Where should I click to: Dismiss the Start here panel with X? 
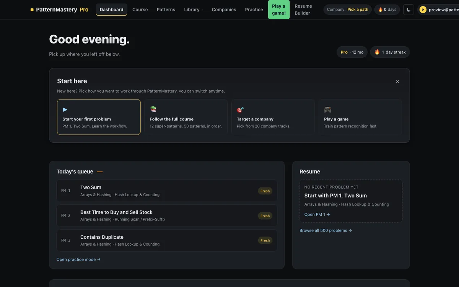point(397,81)
